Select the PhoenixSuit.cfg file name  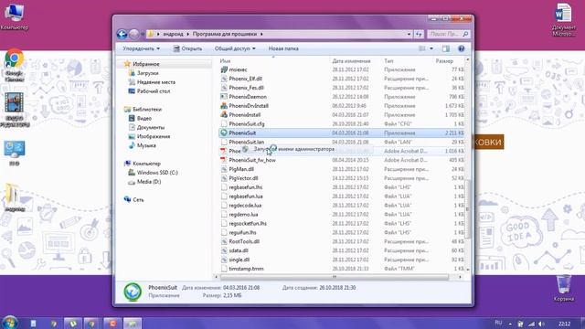click(x=247, y=124)
